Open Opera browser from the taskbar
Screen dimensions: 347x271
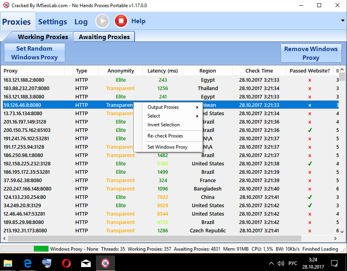[66, 263]
